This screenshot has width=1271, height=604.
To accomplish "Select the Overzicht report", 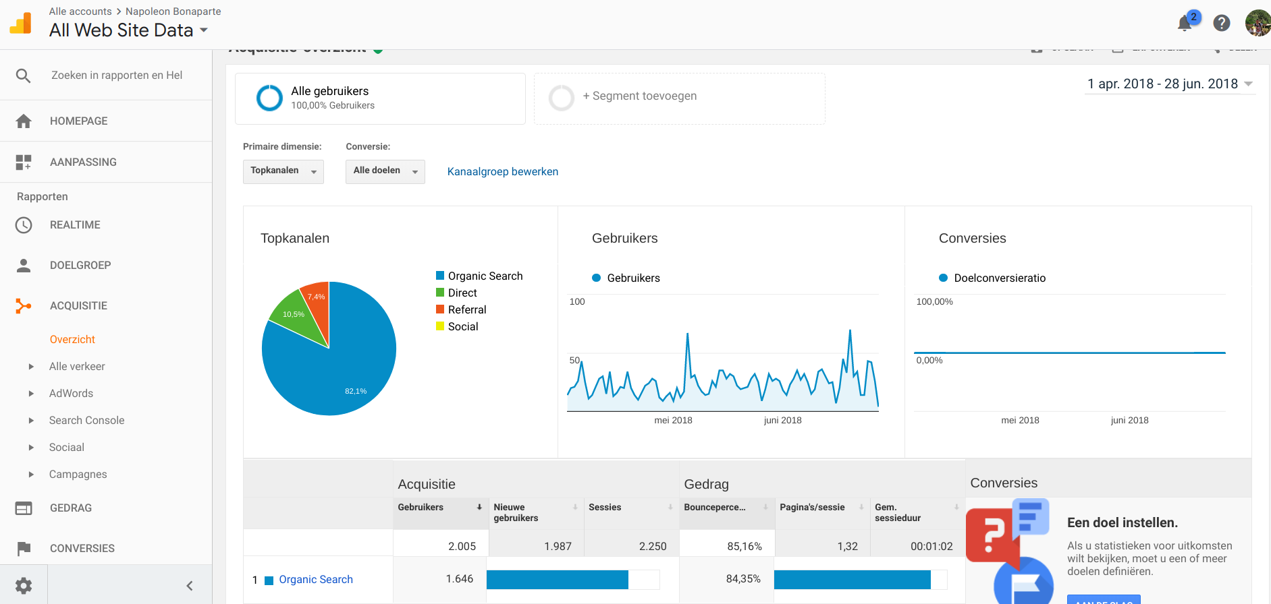I will [72, 340].
